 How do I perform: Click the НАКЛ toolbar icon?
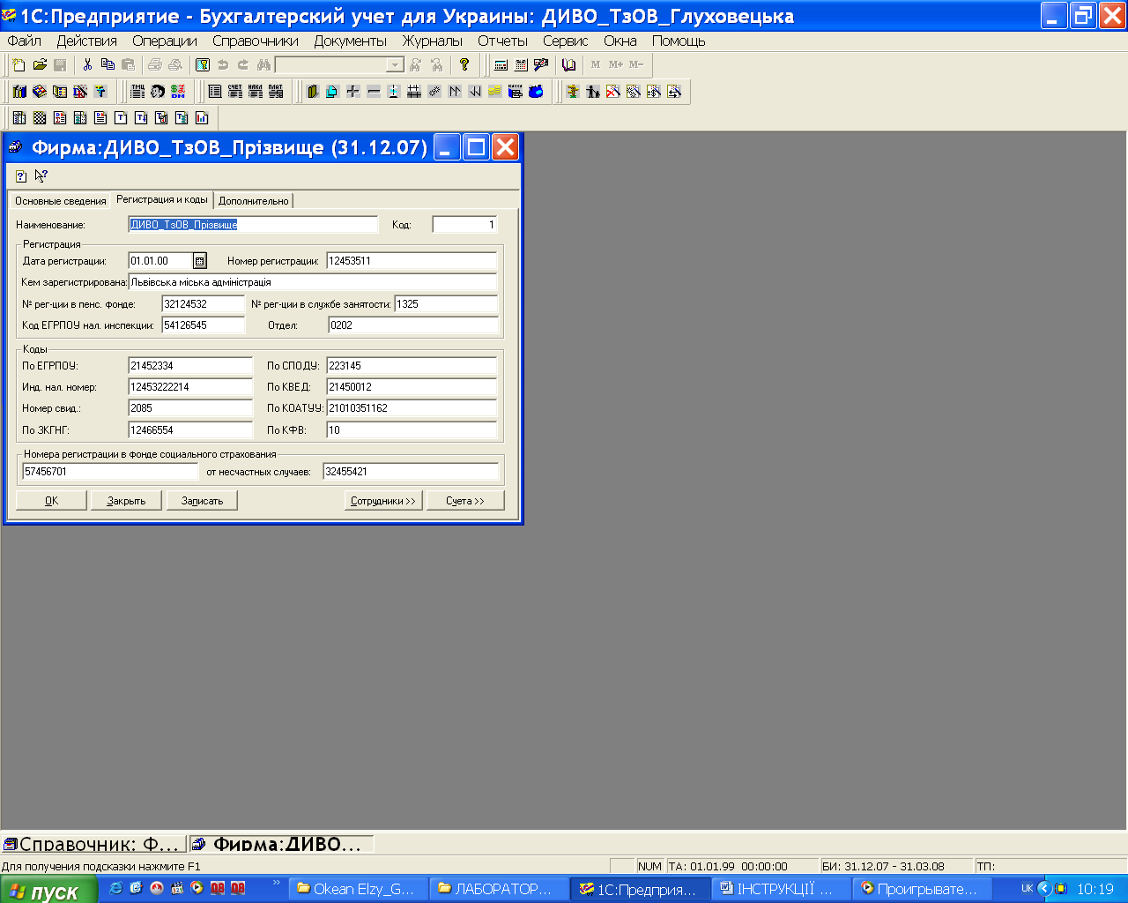255,91
